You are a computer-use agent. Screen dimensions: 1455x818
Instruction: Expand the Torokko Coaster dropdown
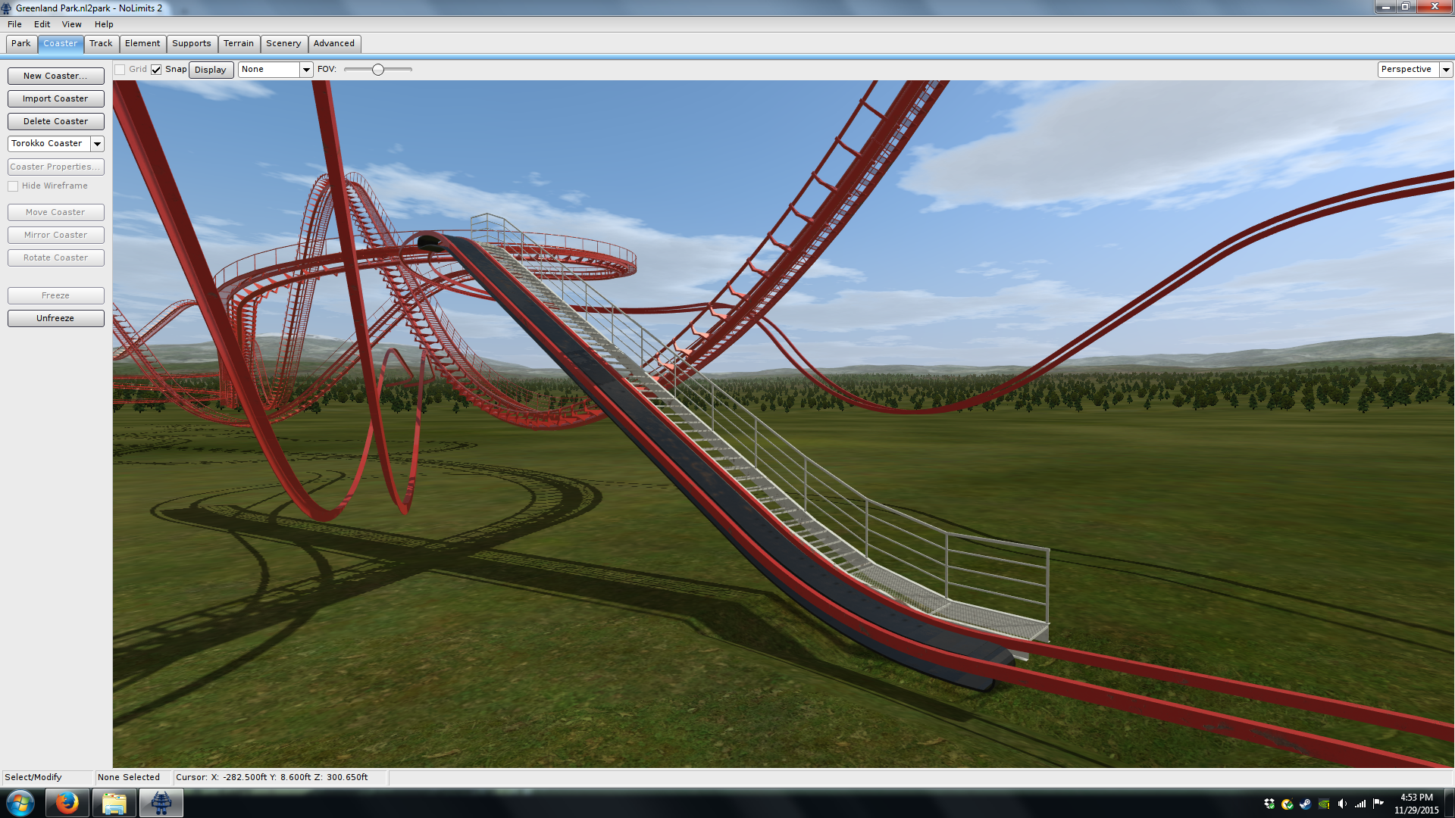click(97, 144)
